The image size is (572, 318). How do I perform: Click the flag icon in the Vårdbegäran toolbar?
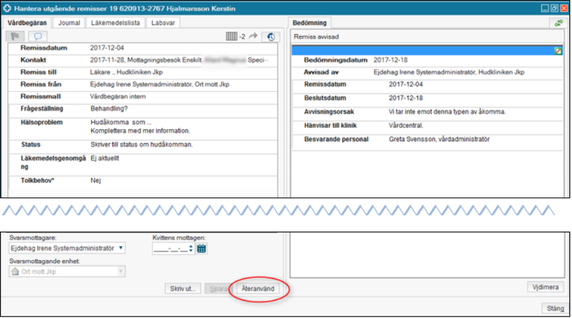point(17,36)
